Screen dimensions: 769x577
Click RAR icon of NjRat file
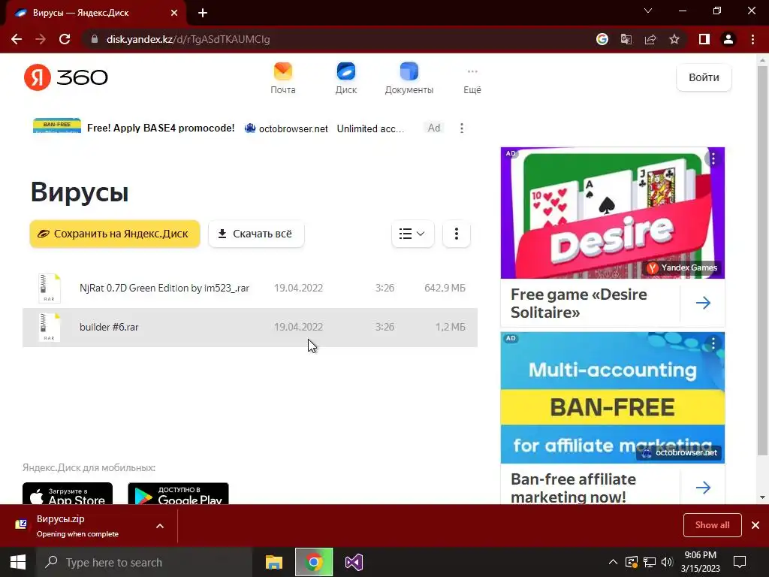pos(50,288)
